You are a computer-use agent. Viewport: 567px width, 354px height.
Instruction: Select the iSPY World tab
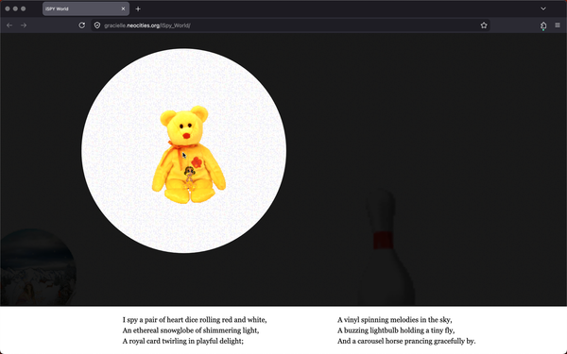point(86,8)
